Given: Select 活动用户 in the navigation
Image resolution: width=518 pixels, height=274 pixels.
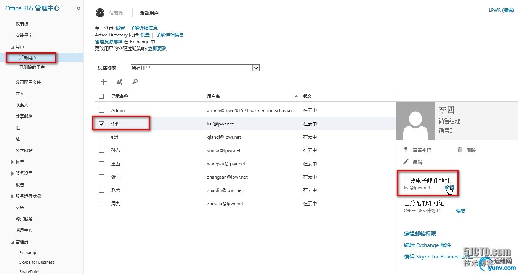Looking at the screenshot, I should pos(28,58).
